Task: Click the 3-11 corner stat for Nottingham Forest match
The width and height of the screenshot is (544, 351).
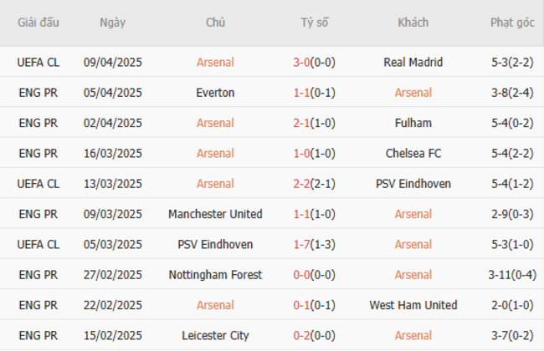Action: [512, 275]
